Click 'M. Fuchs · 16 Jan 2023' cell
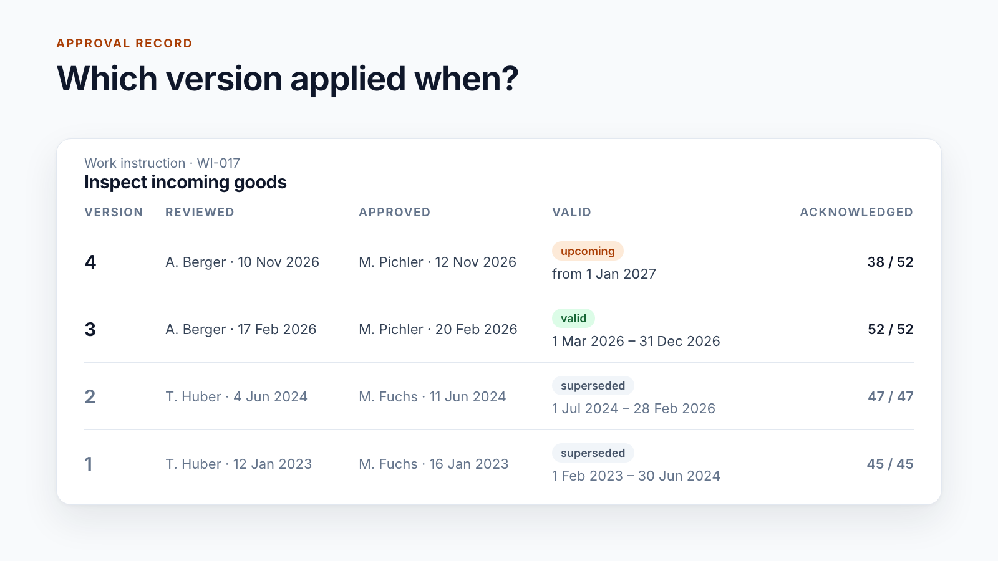The height and width of the screenshot is (561, 998). coord(434,464)
